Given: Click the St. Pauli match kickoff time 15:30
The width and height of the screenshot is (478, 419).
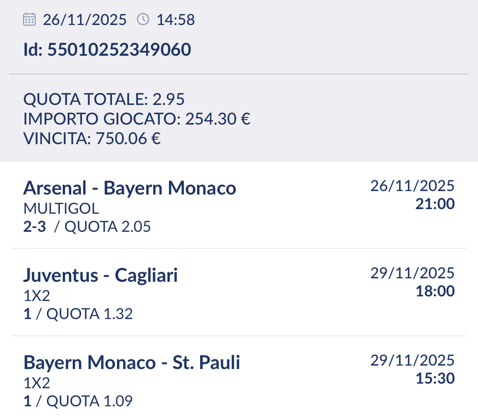Looking at the screenshot, I should (435, 378).
